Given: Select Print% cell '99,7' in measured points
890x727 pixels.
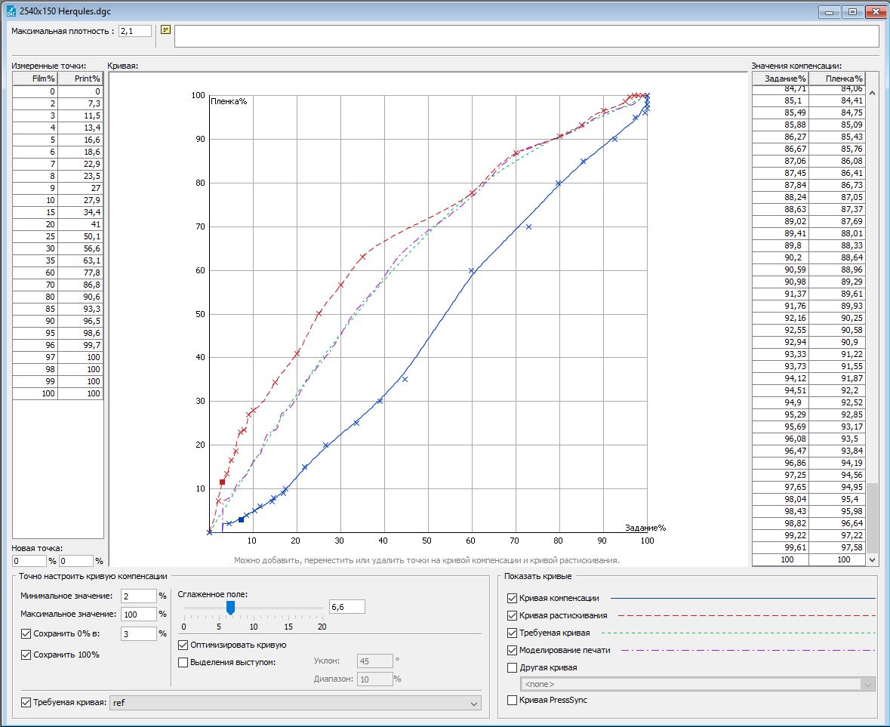Looking at the screenshot, I should pyautogui.click(x=81, y=345).
